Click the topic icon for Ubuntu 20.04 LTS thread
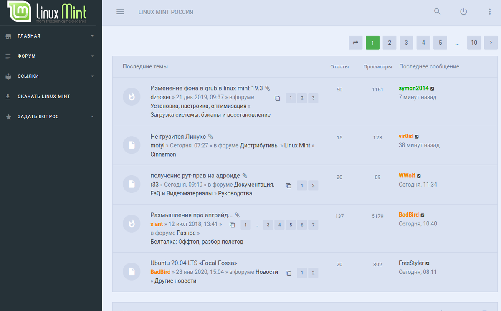501x311 pixels. 132,272
